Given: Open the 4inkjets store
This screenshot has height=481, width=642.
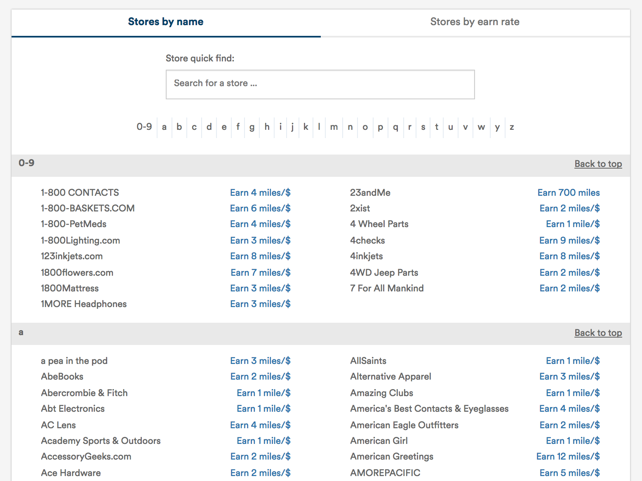Looking at the screenshot, I should (367, 256).
